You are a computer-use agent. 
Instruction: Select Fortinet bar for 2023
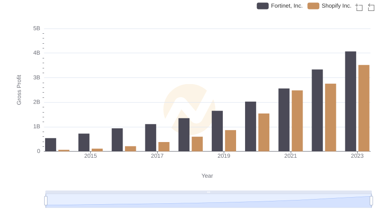tap(351, 101)
